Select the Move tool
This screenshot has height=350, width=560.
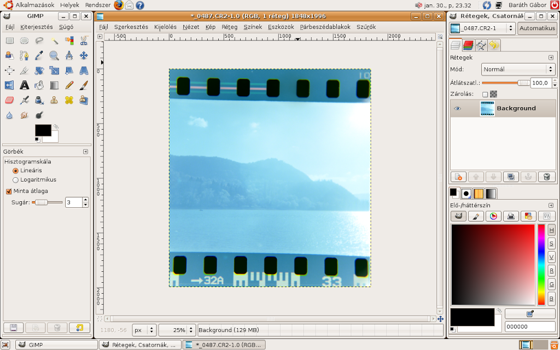click(x=84, y=56)
